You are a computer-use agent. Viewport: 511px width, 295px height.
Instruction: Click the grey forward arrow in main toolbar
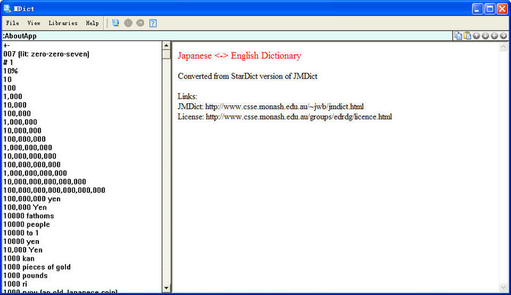[140, 23]
